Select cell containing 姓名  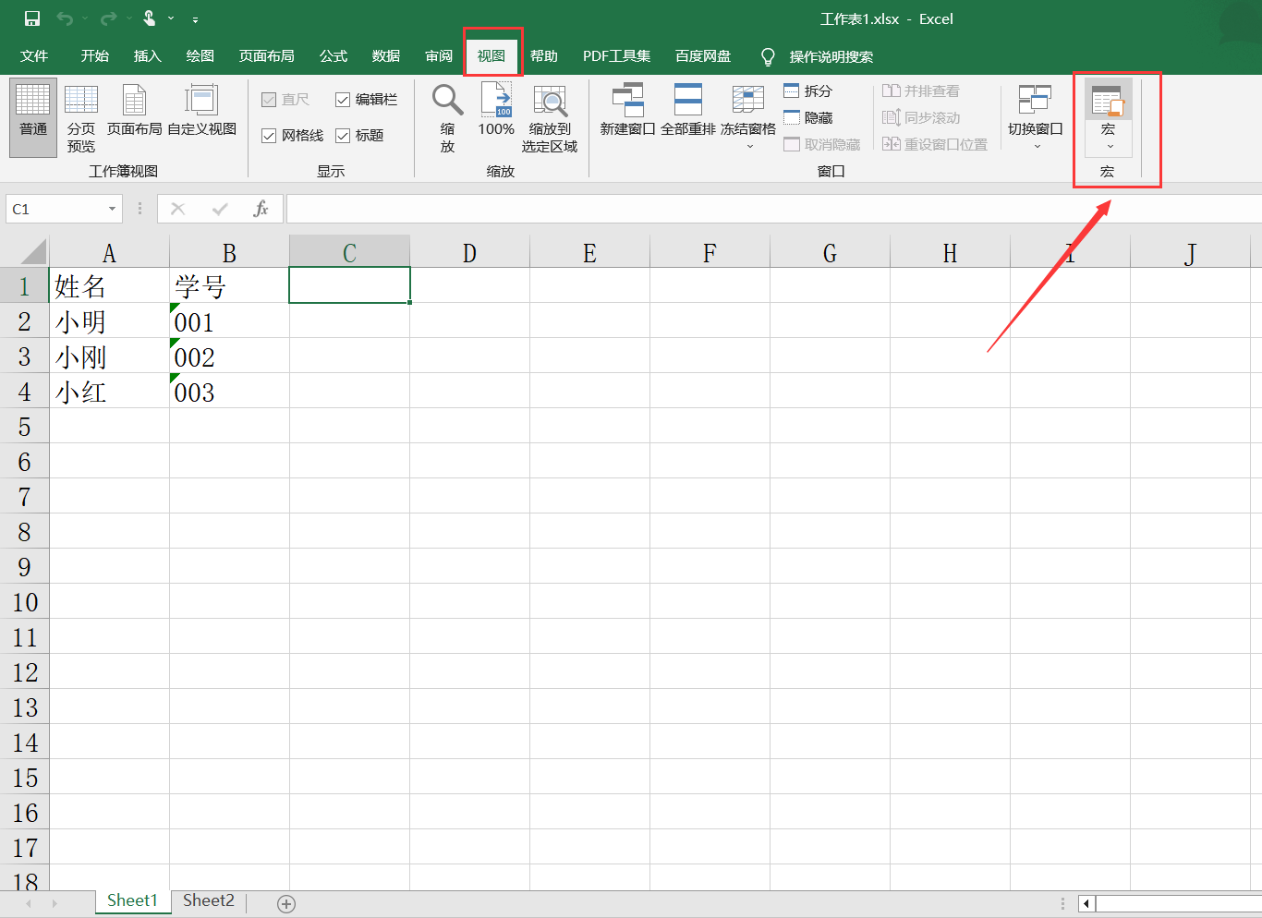pos(109,286)
